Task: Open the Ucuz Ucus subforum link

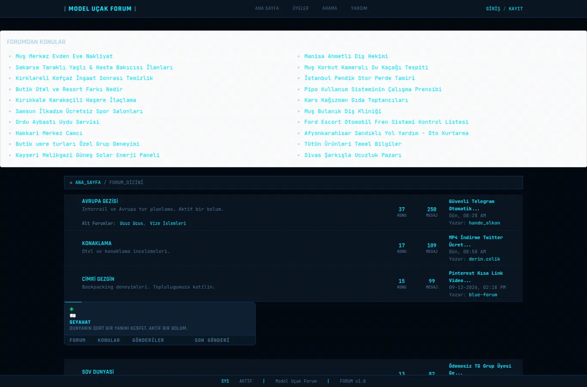Action: click(131, 223)
